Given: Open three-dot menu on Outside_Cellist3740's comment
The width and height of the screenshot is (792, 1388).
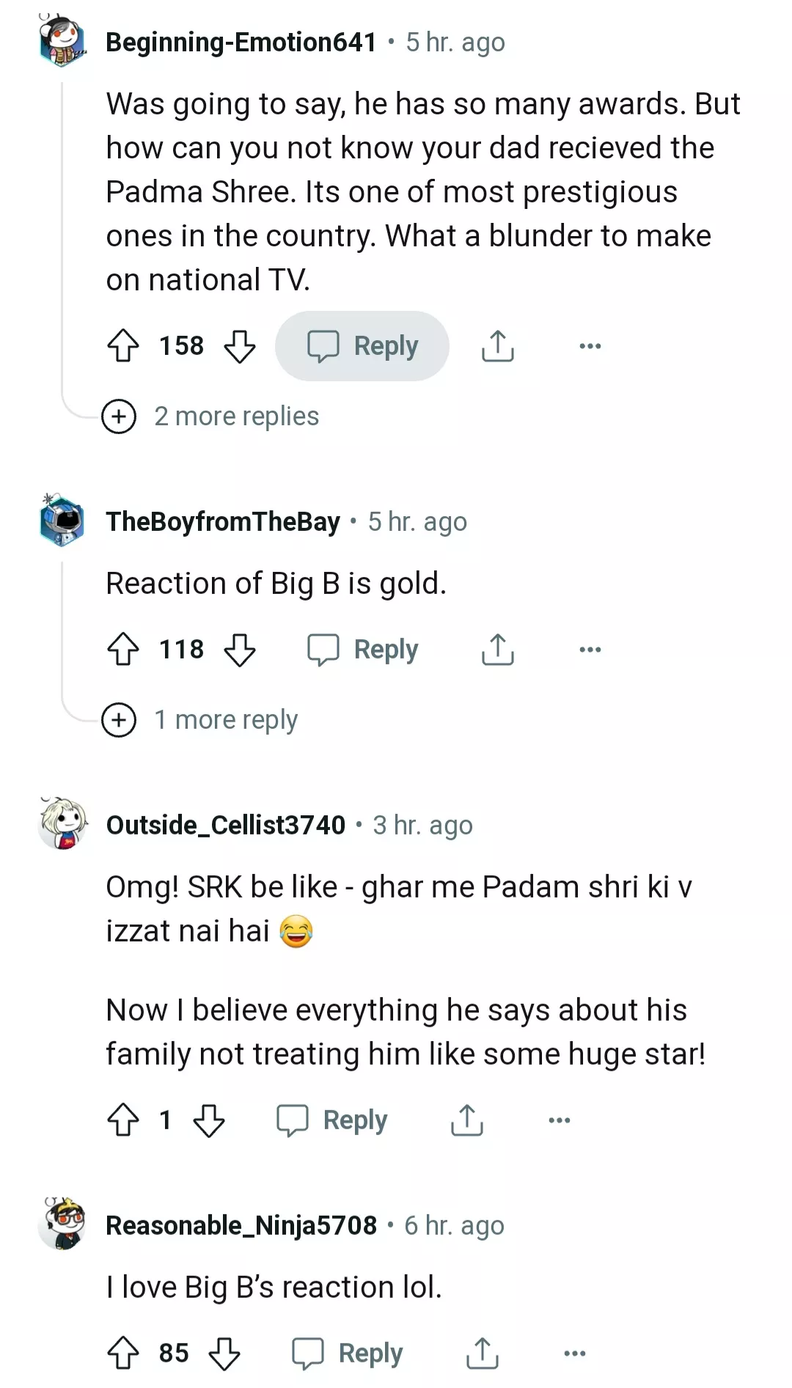Looking at the screenshot, I should 559,1120.
